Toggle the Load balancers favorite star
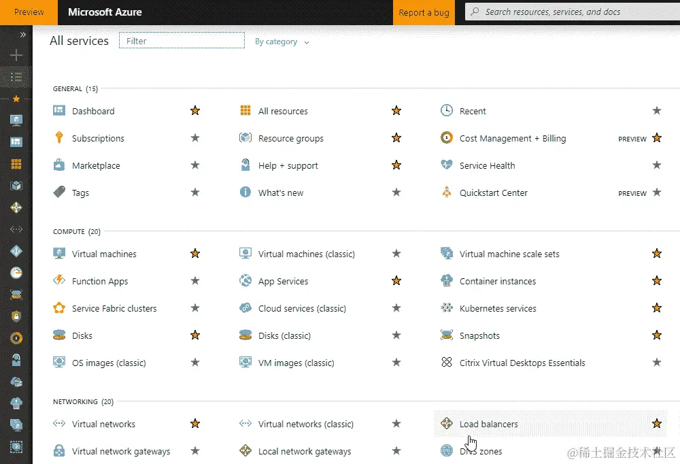 (x=657, y=423)
